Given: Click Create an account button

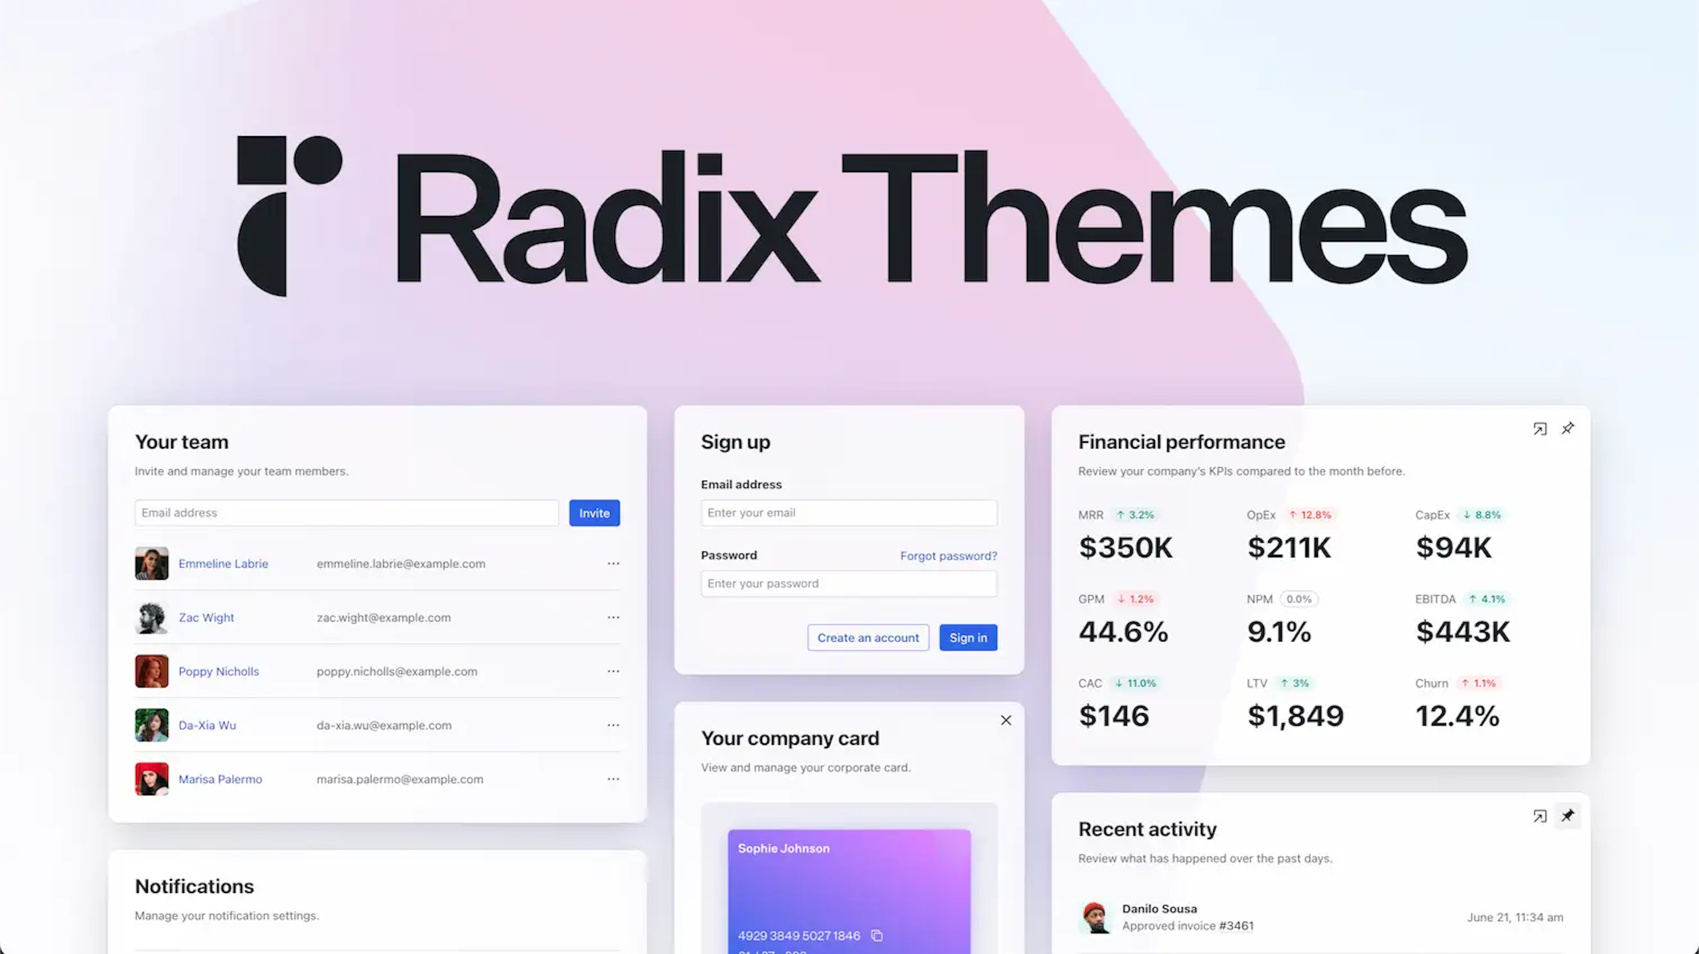Looking at the screenshot, I should click(x=868, y=637).
